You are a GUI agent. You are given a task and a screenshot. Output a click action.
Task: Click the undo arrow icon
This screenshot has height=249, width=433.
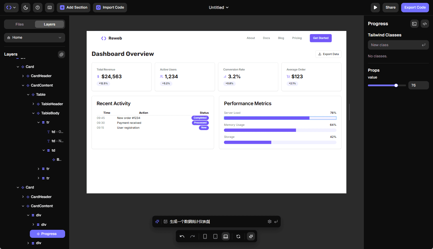tap(182, 236)
